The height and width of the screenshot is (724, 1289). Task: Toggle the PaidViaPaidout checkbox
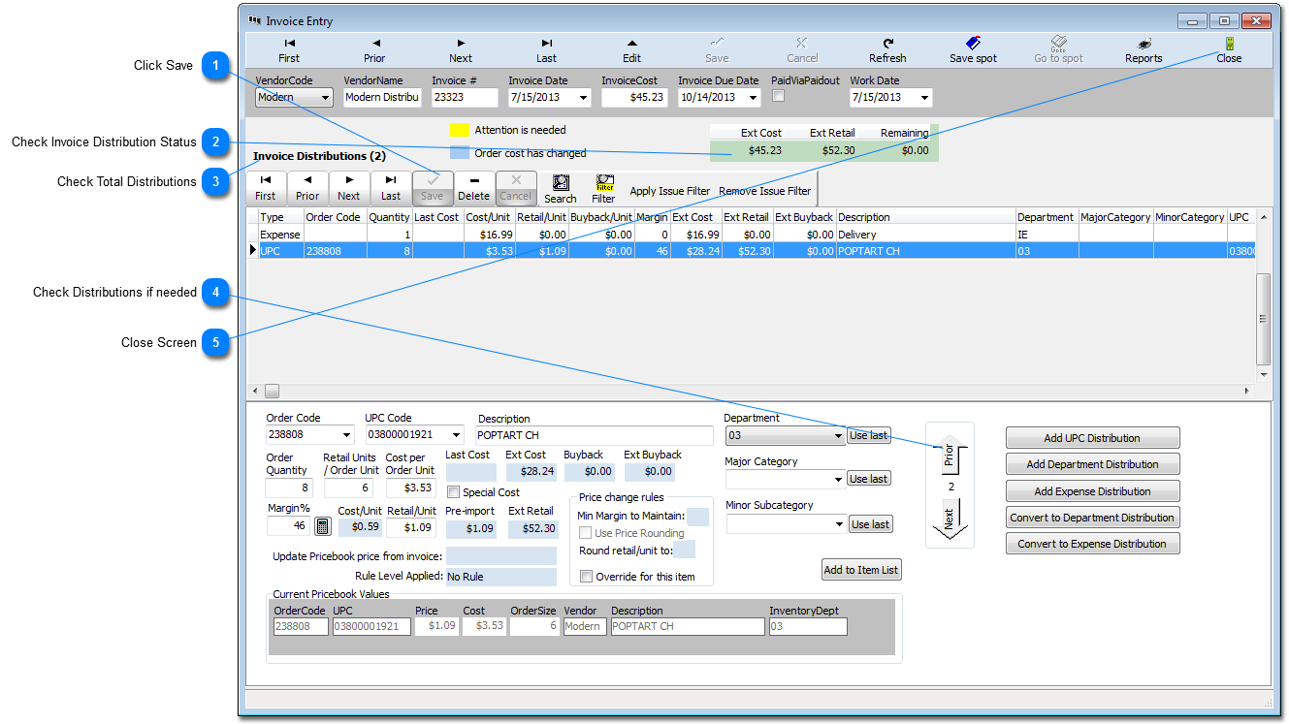tap(778, 96)
